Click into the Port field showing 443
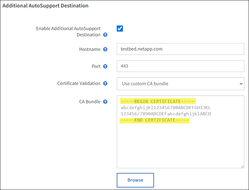249x190 pixels. point(180,66)
